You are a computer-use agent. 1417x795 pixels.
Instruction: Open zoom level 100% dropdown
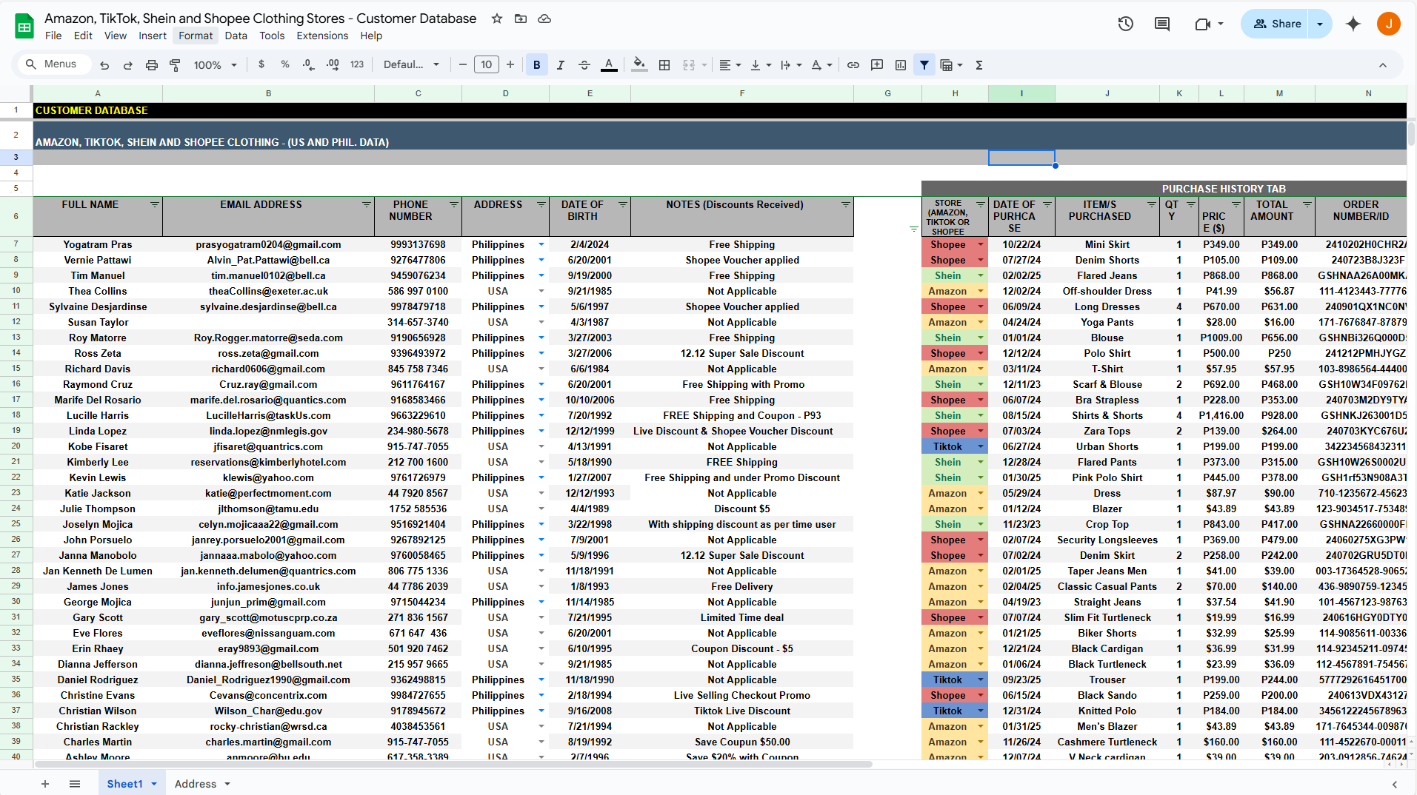[x=215, y=65]
